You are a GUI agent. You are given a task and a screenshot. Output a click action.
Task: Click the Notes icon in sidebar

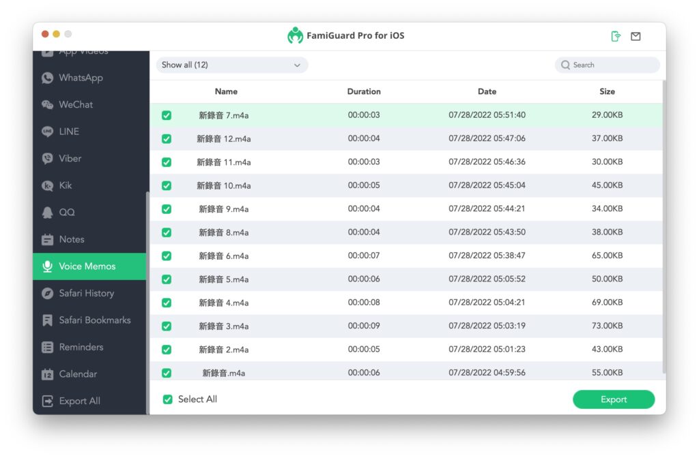47,239
